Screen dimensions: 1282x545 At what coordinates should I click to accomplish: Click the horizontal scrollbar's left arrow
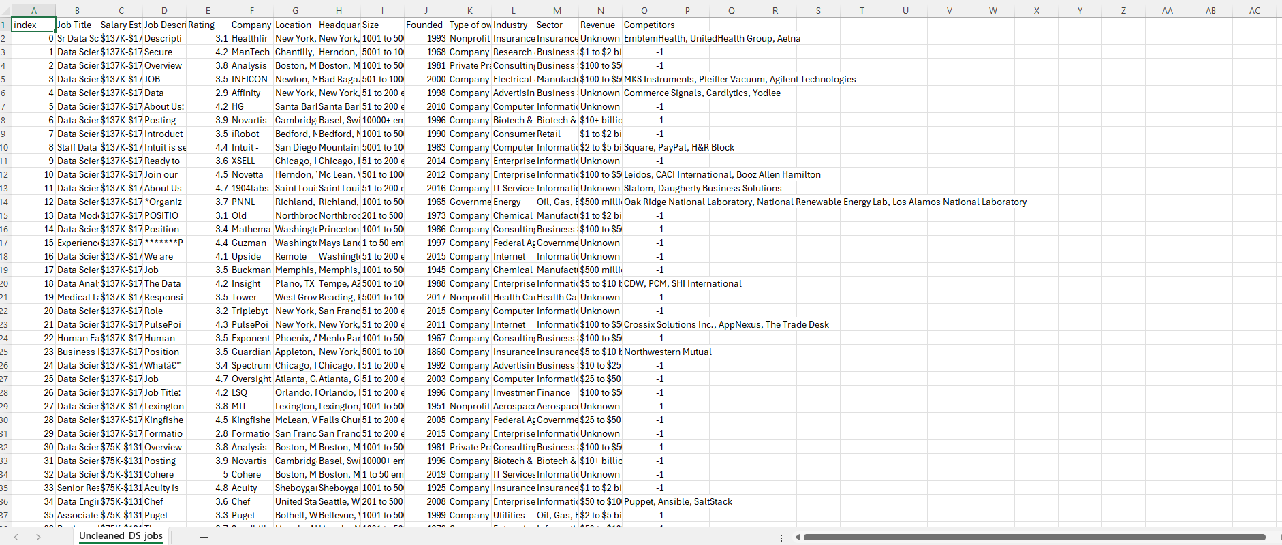click(798, 537)
